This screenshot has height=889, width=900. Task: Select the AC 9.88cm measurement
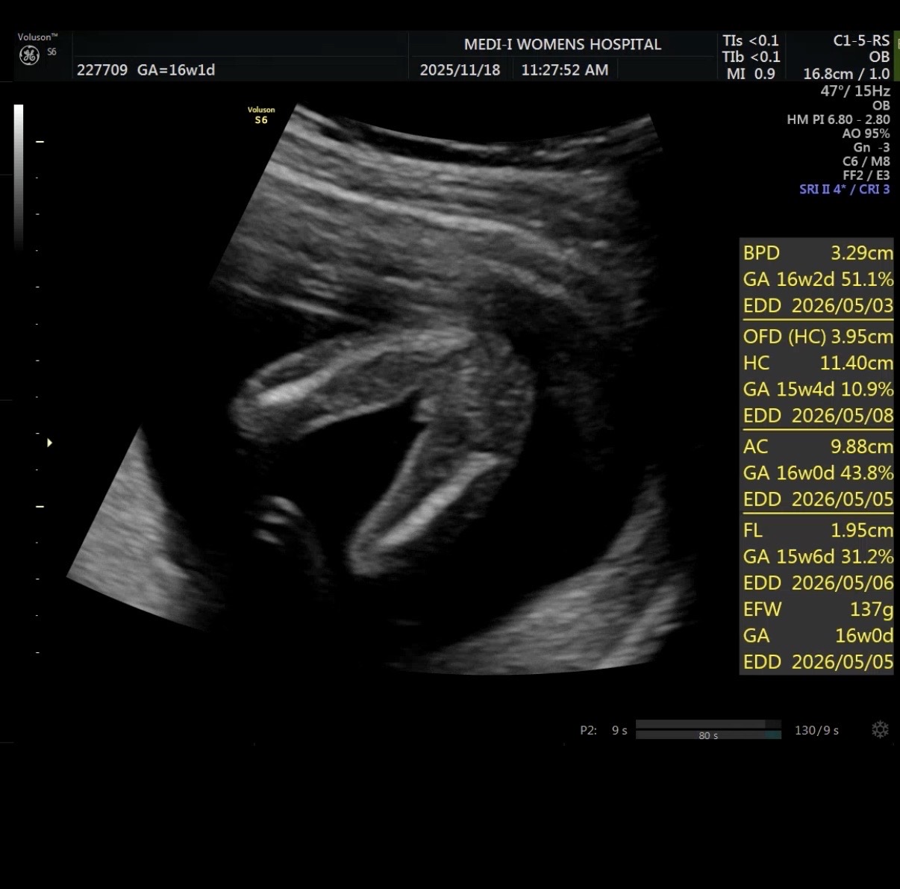point(817,447)
